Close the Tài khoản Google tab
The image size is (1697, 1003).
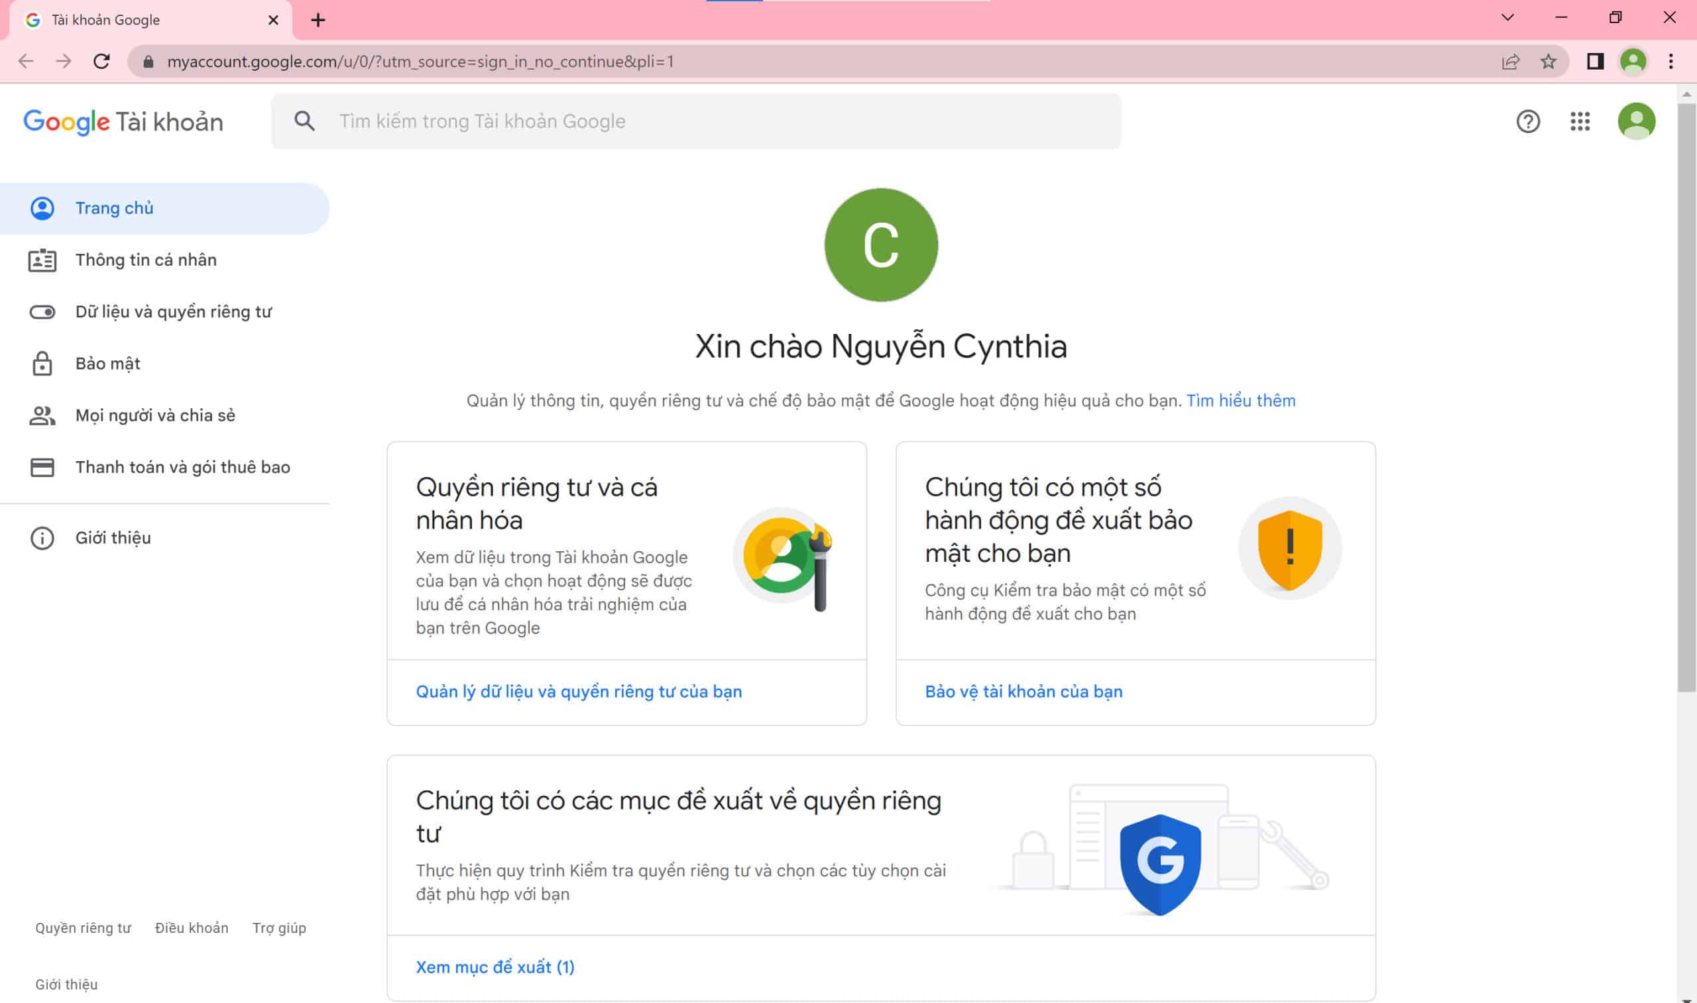273,21
